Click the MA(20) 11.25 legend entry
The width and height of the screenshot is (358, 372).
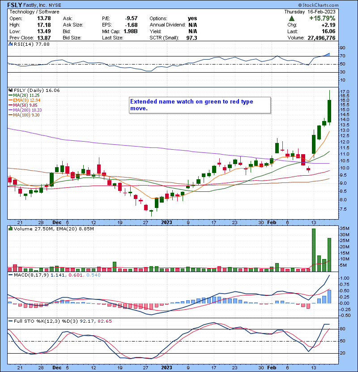coord(24,95)
